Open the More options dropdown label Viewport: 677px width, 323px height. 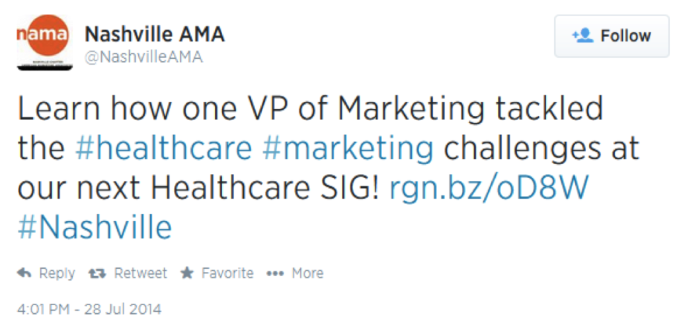[307, 273]
